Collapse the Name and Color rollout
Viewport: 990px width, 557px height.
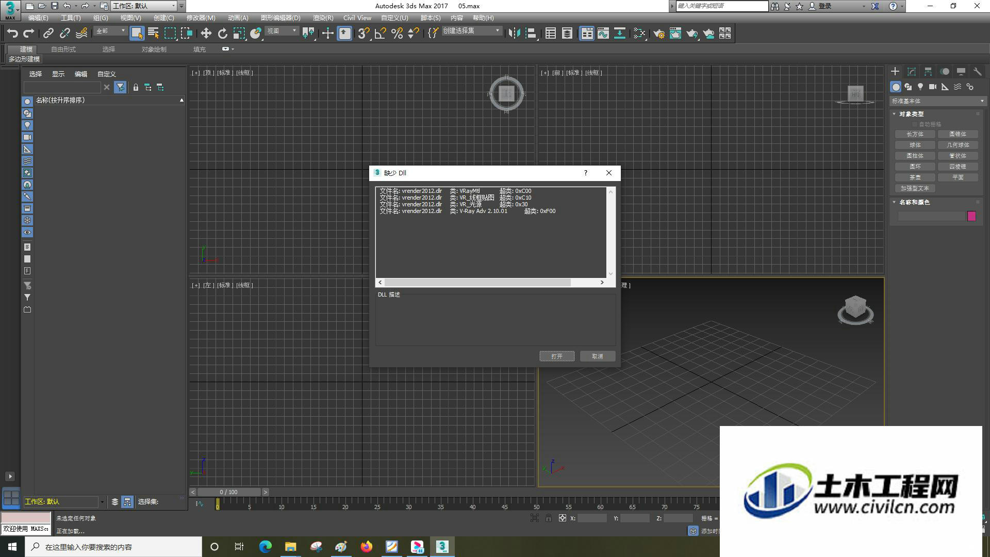894,202
